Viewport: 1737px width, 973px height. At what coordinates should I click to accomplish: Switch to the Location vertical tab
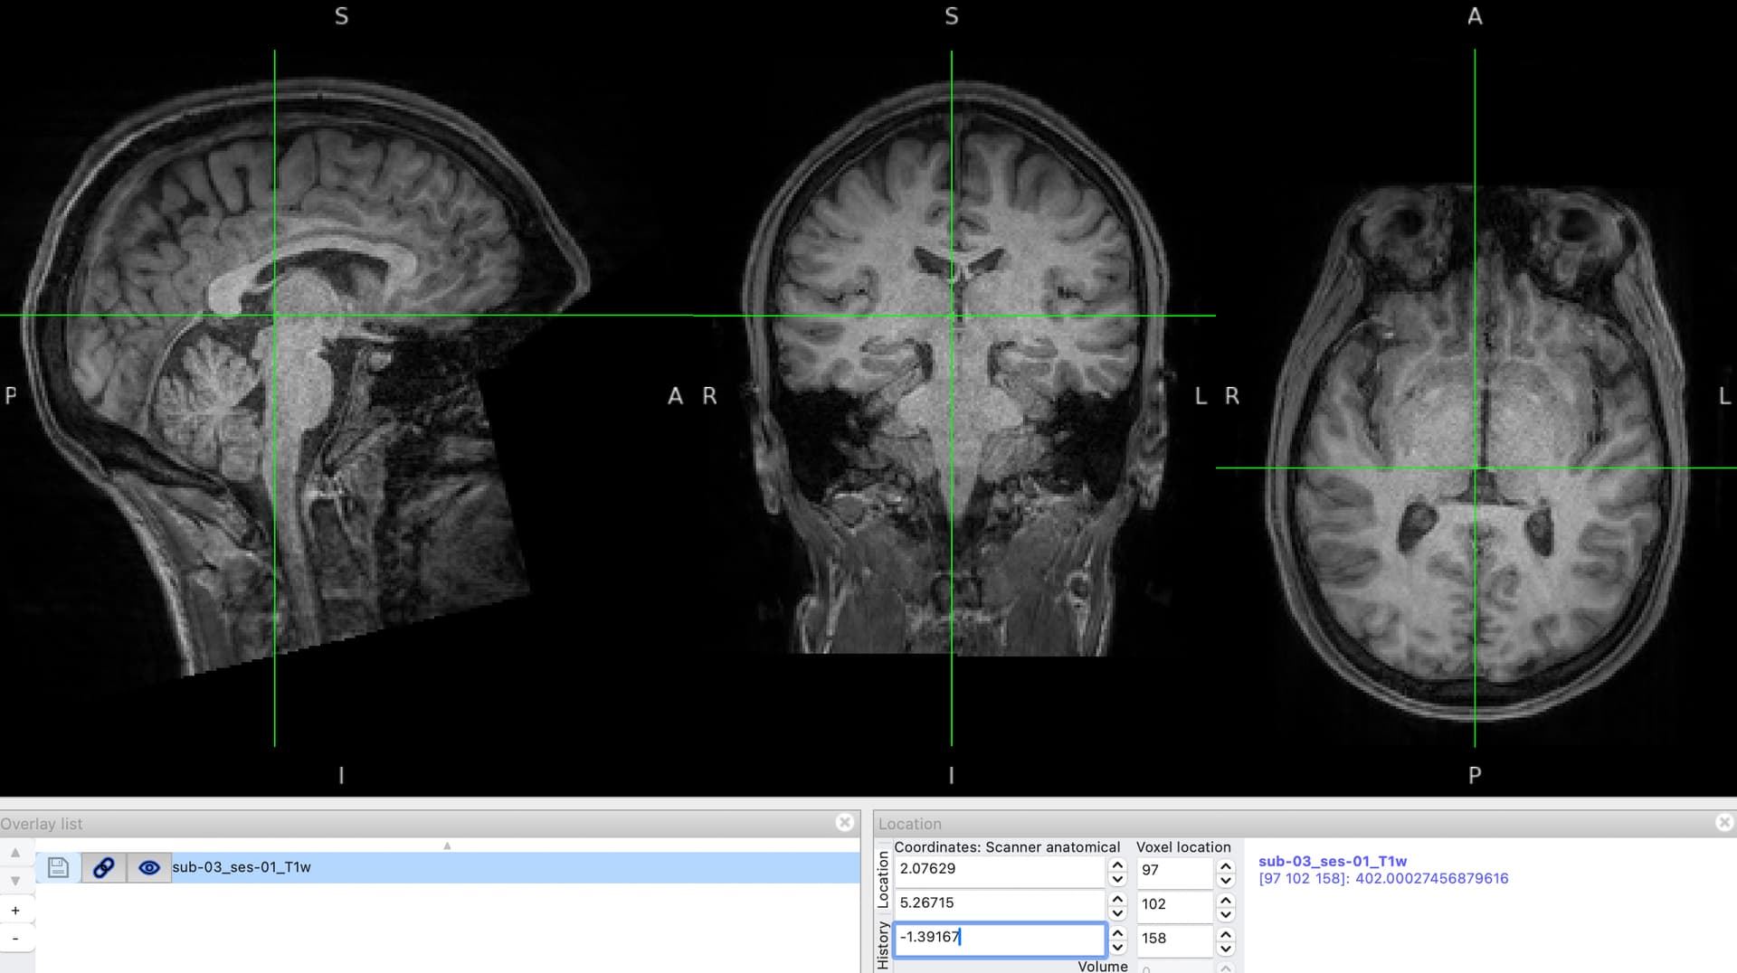coord(883,879)
